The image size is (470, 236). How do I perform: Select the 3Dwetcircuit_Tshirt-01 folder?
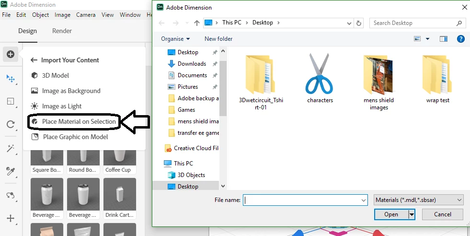(261, 83)
